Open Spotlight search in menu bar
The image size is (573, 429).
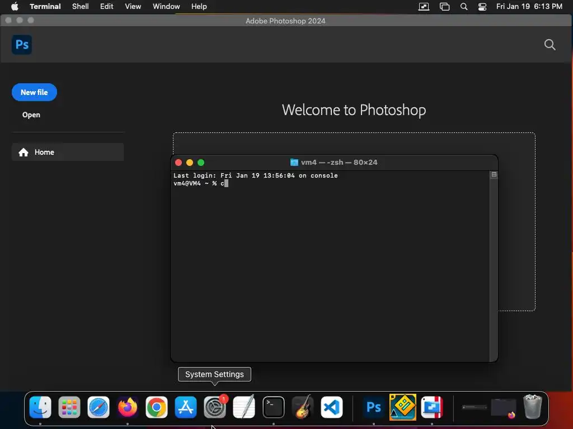pos(464,7)
